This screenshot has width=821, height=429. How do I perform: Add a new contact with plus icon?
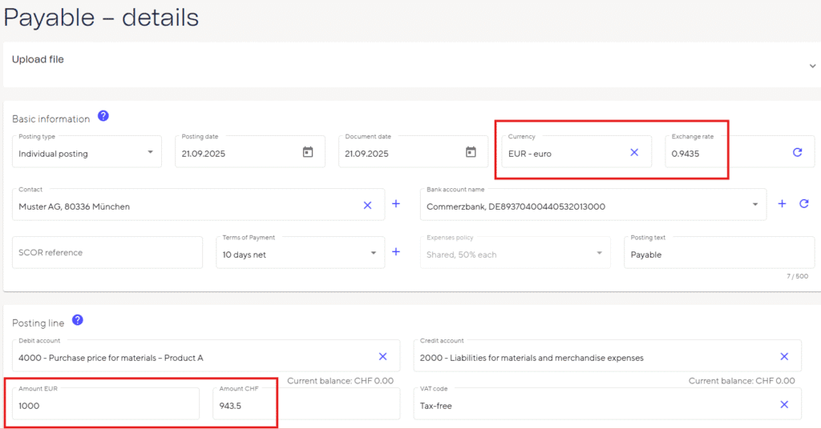(x=395, y=205)
